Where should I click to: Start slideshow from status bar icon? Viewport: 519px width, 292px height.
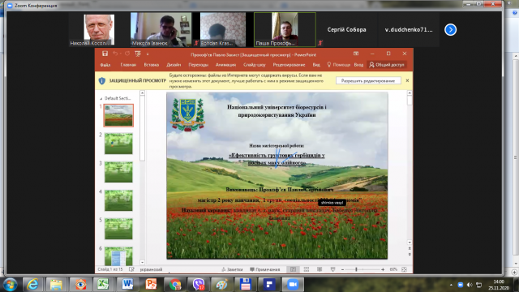point(332,269)
